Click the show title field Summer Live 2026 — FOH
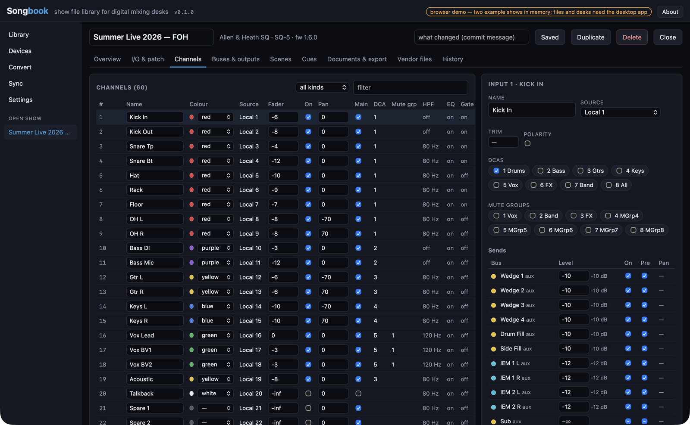The width and height of the screenshot is (690, 425). click(x=151, y=37)
